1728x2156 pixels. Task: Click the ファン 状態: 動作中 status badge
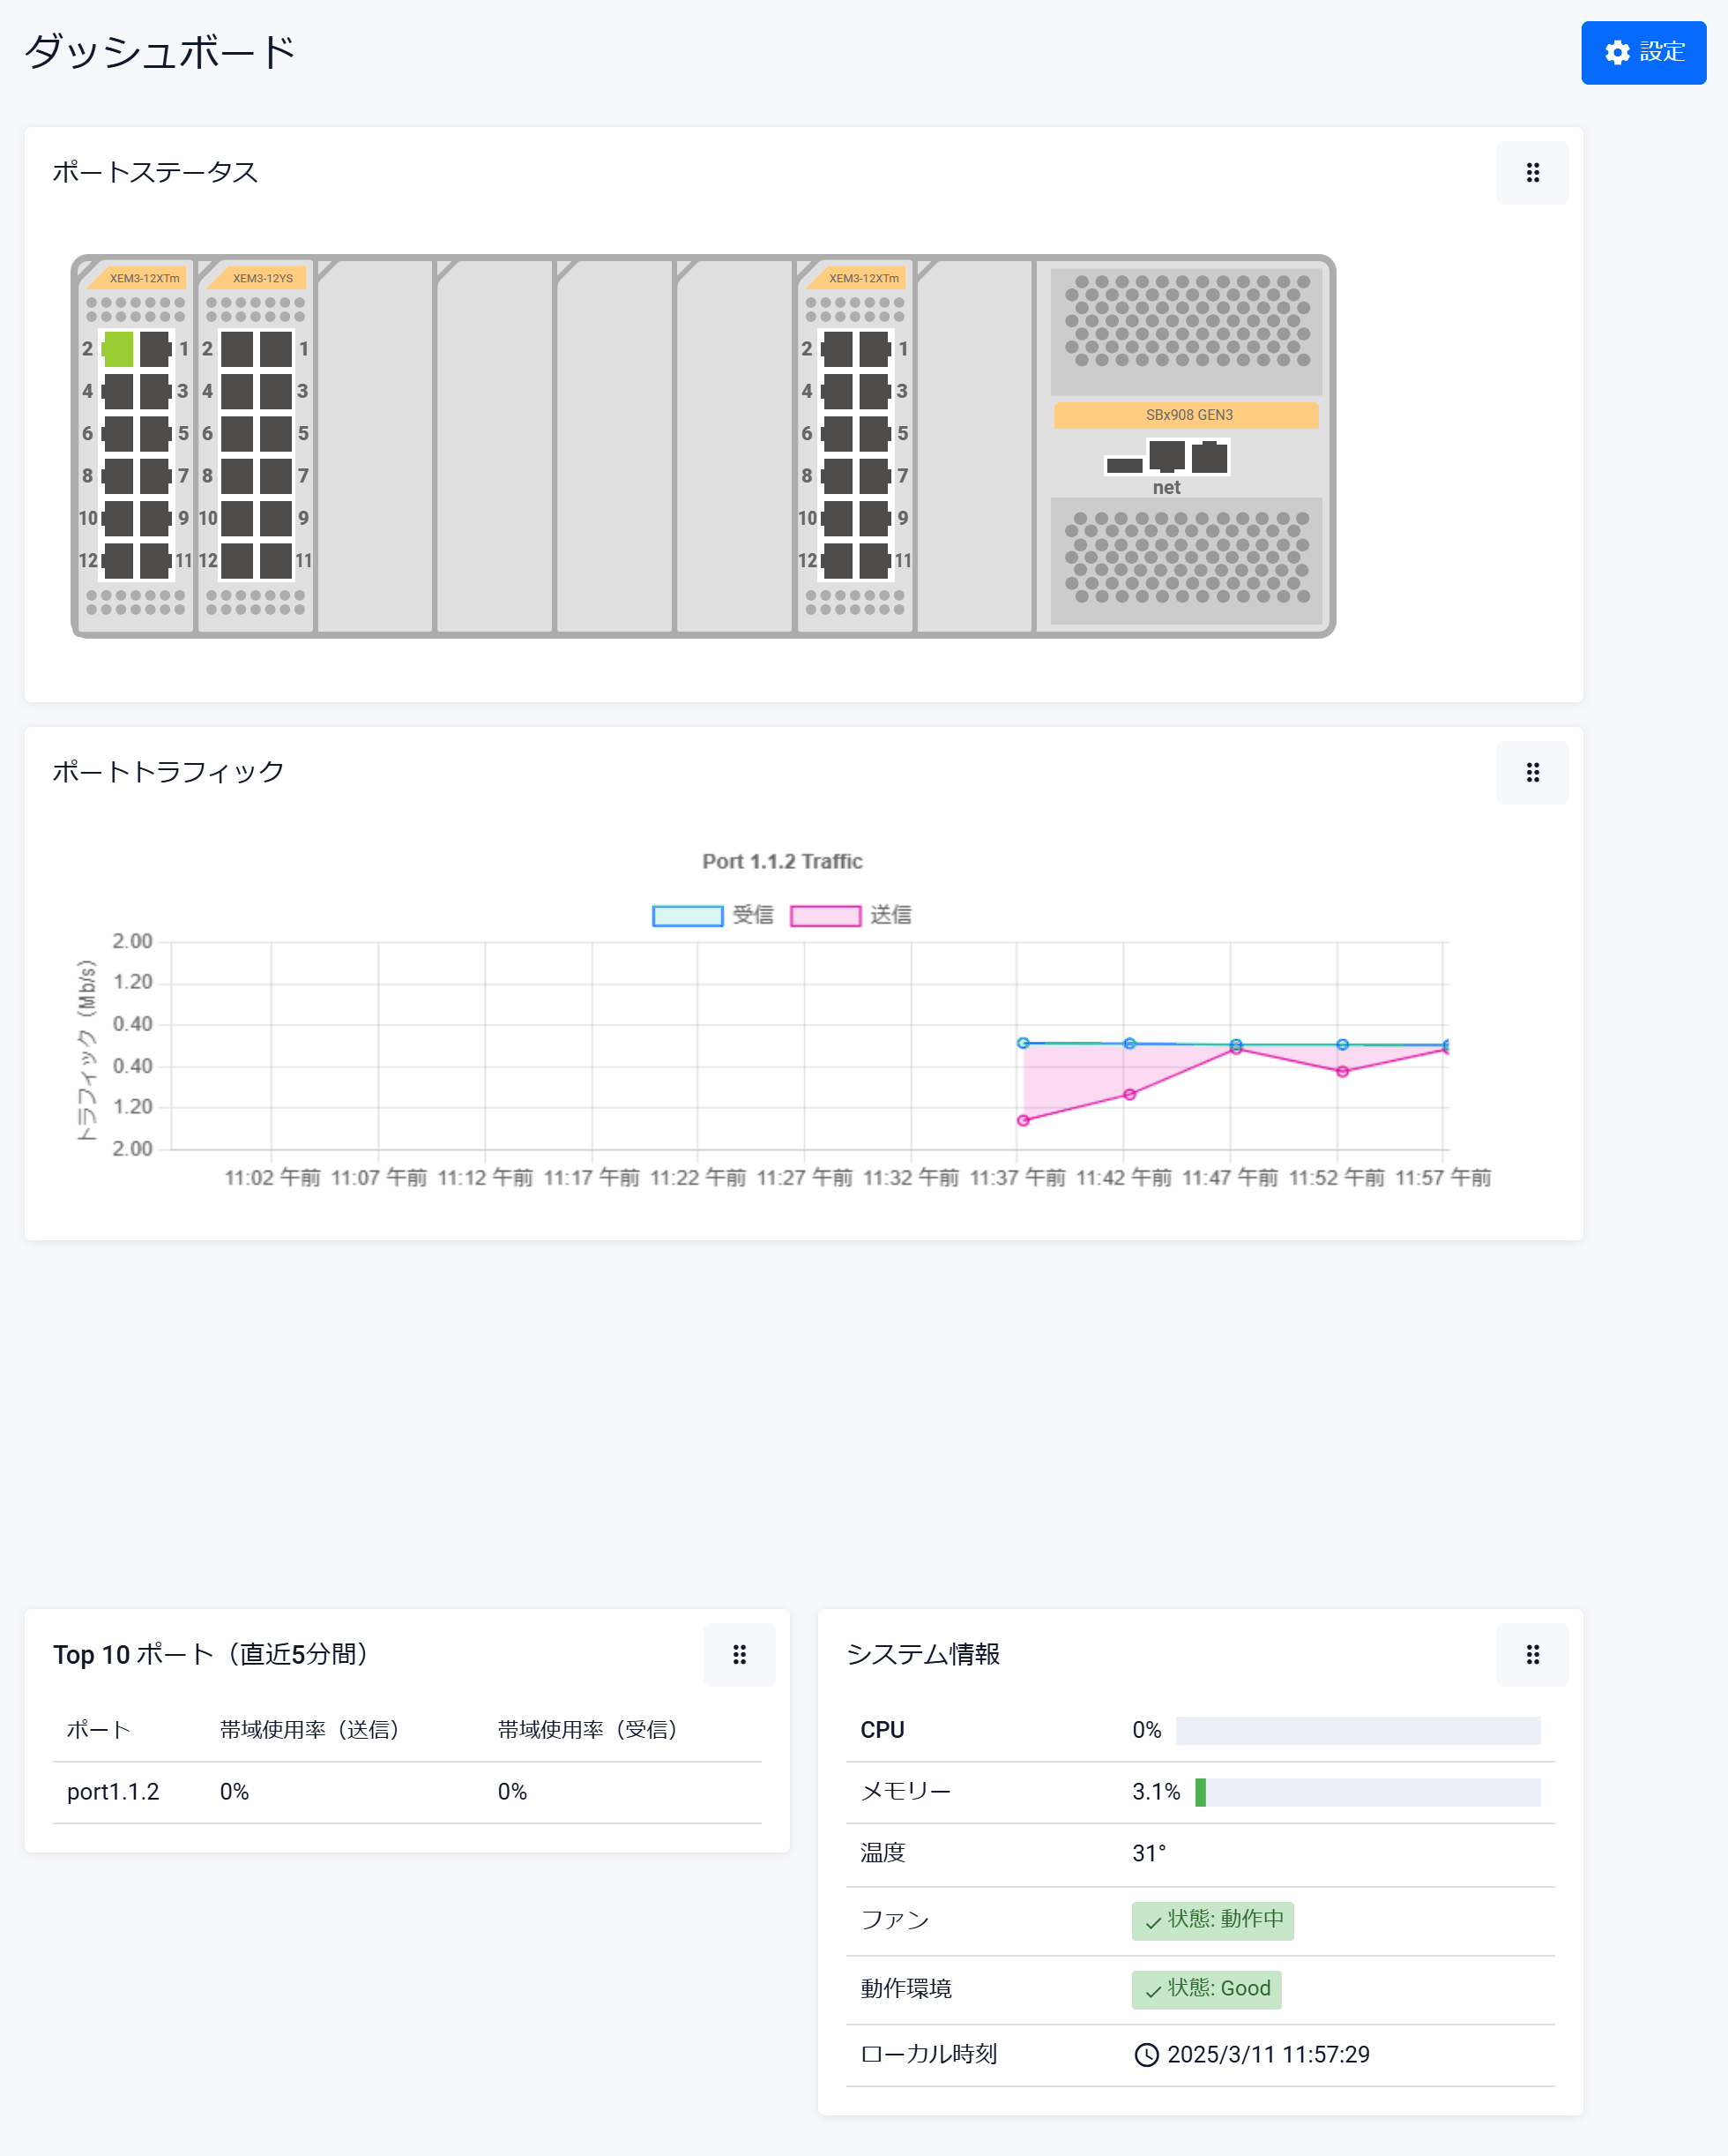1211,1920
